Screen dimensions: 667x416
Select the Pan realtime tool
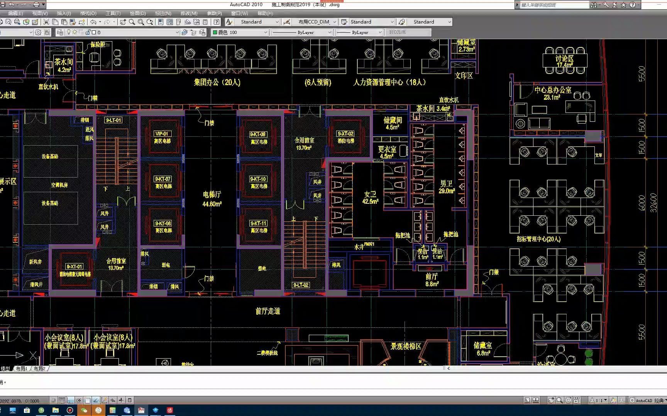(x=123, y=22)
